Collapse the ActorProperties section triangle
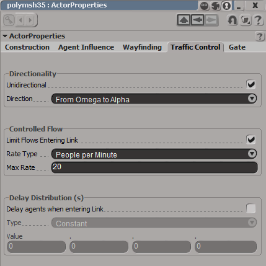Viewport: 266px width, 266px height. [5, 36]
